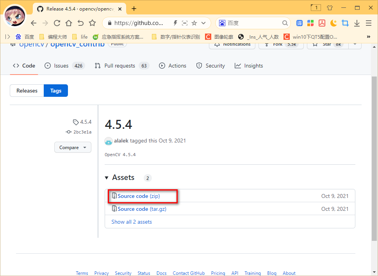378x276 pixels.
Task: Click the Baidu paw search engine icon
Action: pos(222,23)
